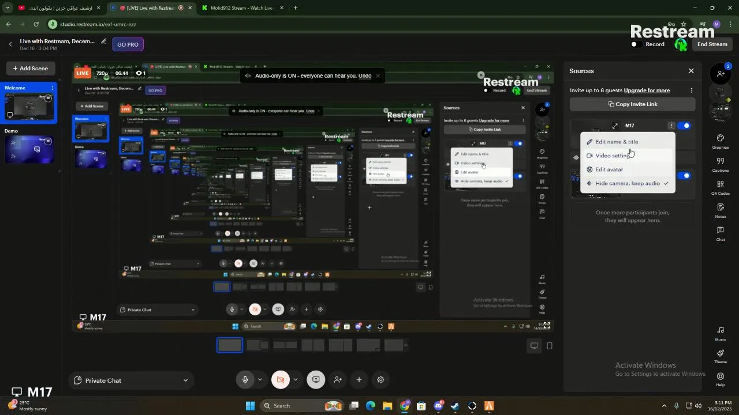This screenshot has width=739, height=415.
Task: Open the Music panel
Action: pos(720,333)
